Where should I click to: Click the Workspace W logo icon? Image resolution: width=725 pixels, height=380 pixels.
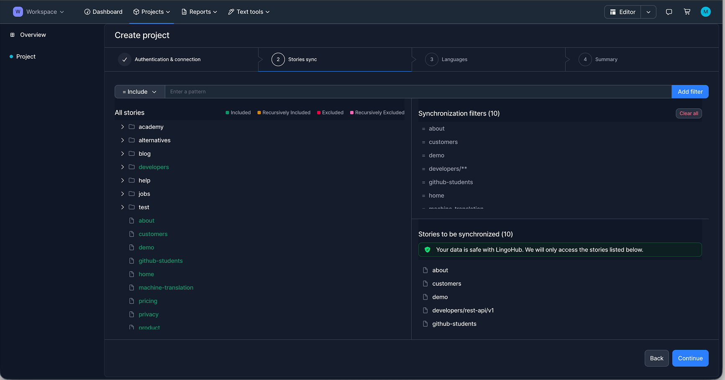tap(18, 12)
